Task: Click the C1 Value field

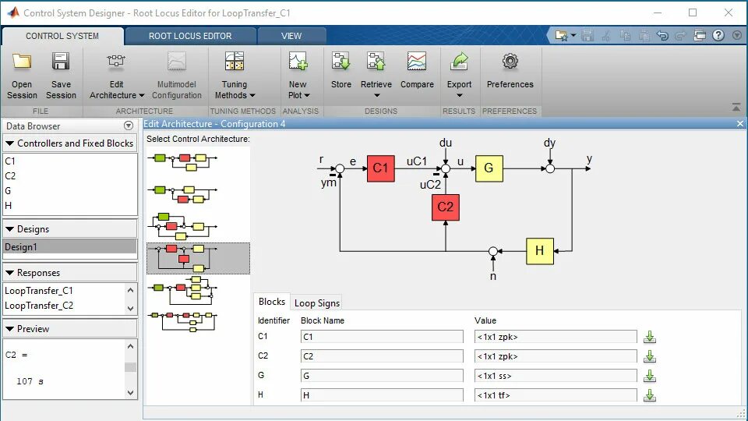Action: click(556, 337)
